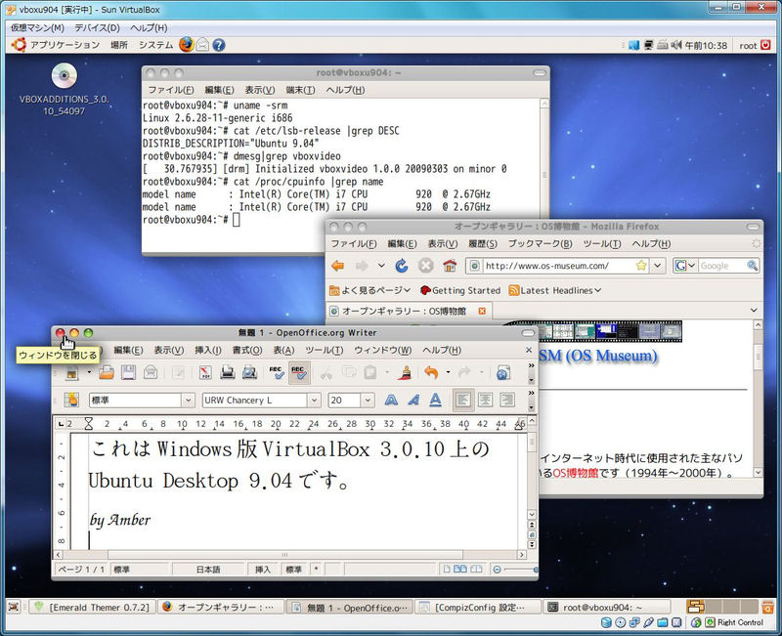The width and height of the screenshot is (782, 636).
Task: Expand the font size 20 dropdown
Action: pos(368,401)
